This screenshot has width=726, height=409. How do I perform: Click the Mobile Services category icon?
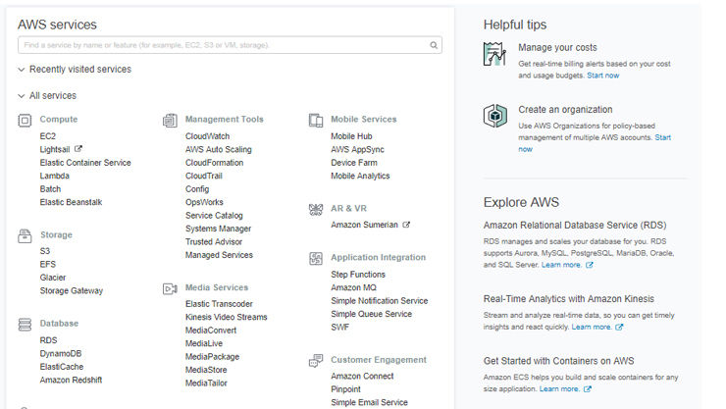(x=316, y=120)
